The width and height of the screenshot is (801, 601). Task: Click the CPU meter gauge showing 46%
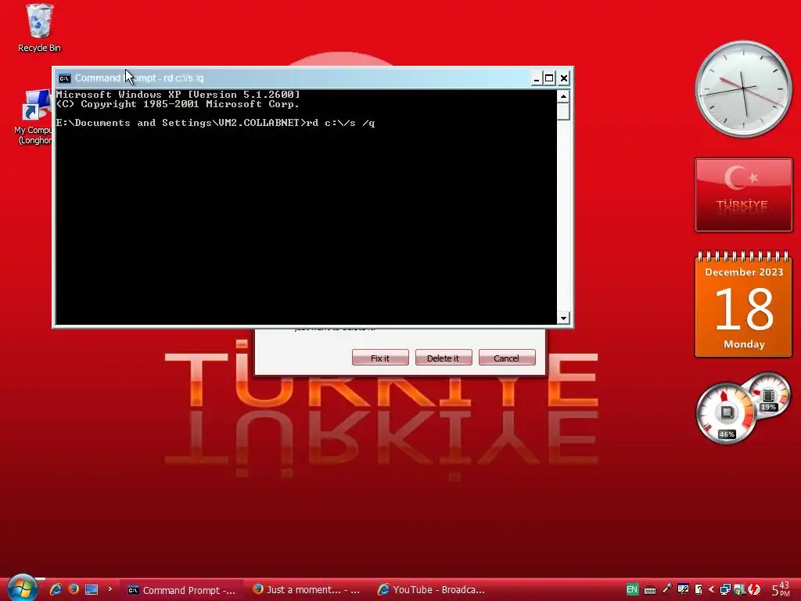(x=726, y=413)
